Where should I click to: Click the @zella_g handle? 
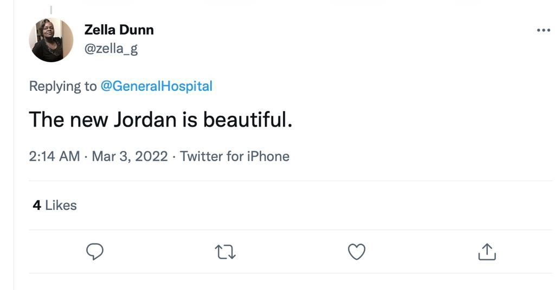tap(111, 49)
